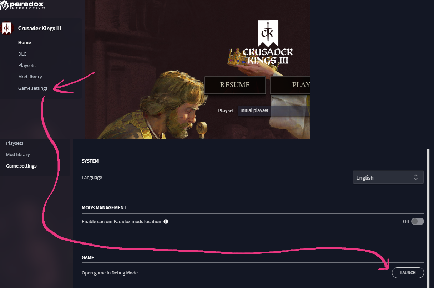Launch the game in Debug Mode
The image size is (434, 288).
(x=408, y=273)
